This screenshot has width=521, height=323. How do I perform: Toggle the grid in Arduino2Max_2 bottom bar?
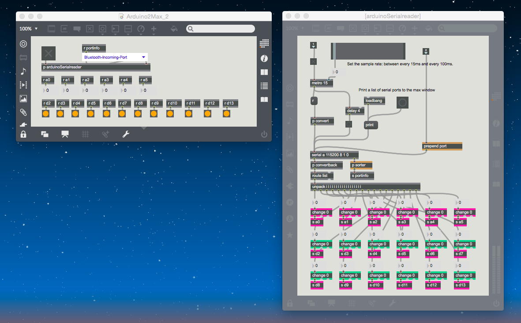click(86, 134)
